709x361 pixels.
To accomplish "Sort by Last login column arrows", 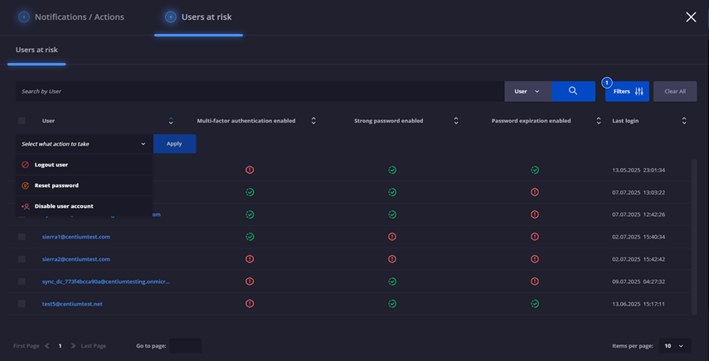I will [x=684, y=121].
